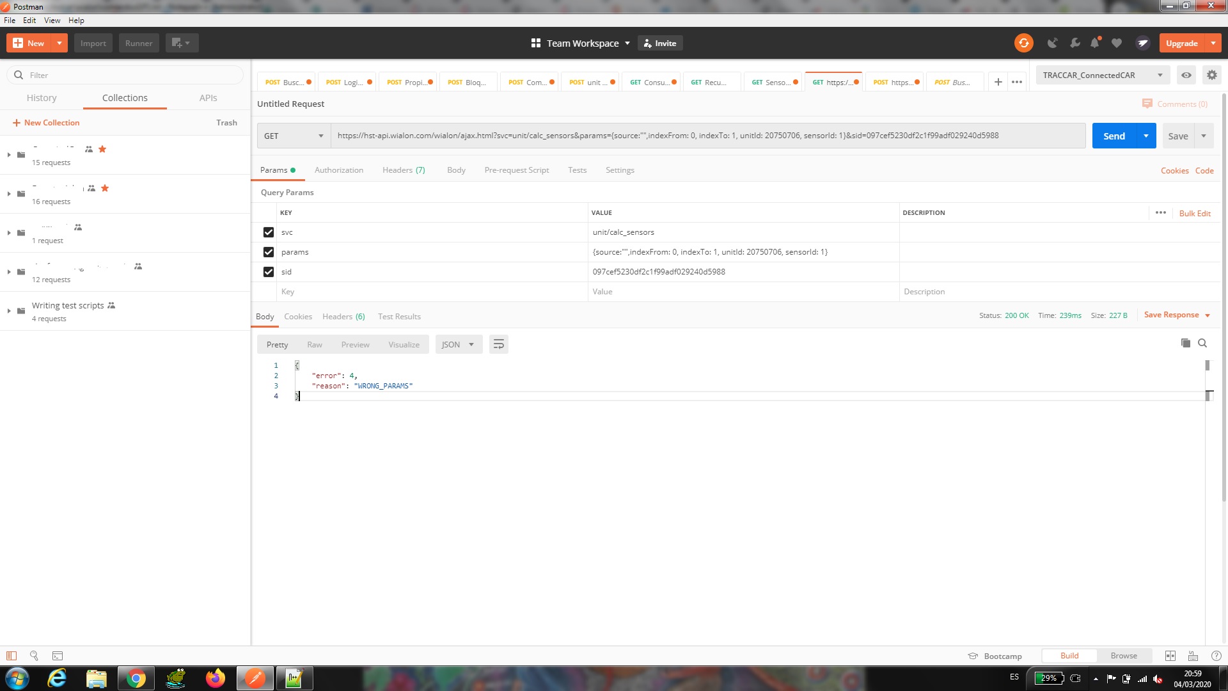Open the TRACCAR_ConnectedCAR environment dropdown
Image resolution: width=1228 pixels, height=691 pixels.
[x=1102, y=75]
